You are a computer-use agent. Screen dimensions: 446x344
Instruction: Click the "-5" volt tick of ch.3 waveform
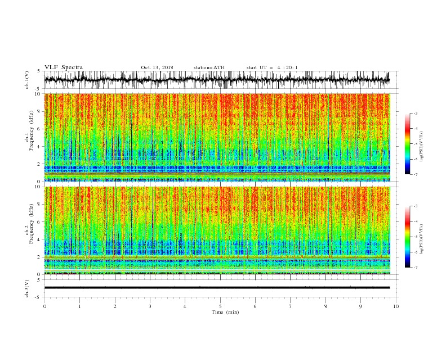38,297
